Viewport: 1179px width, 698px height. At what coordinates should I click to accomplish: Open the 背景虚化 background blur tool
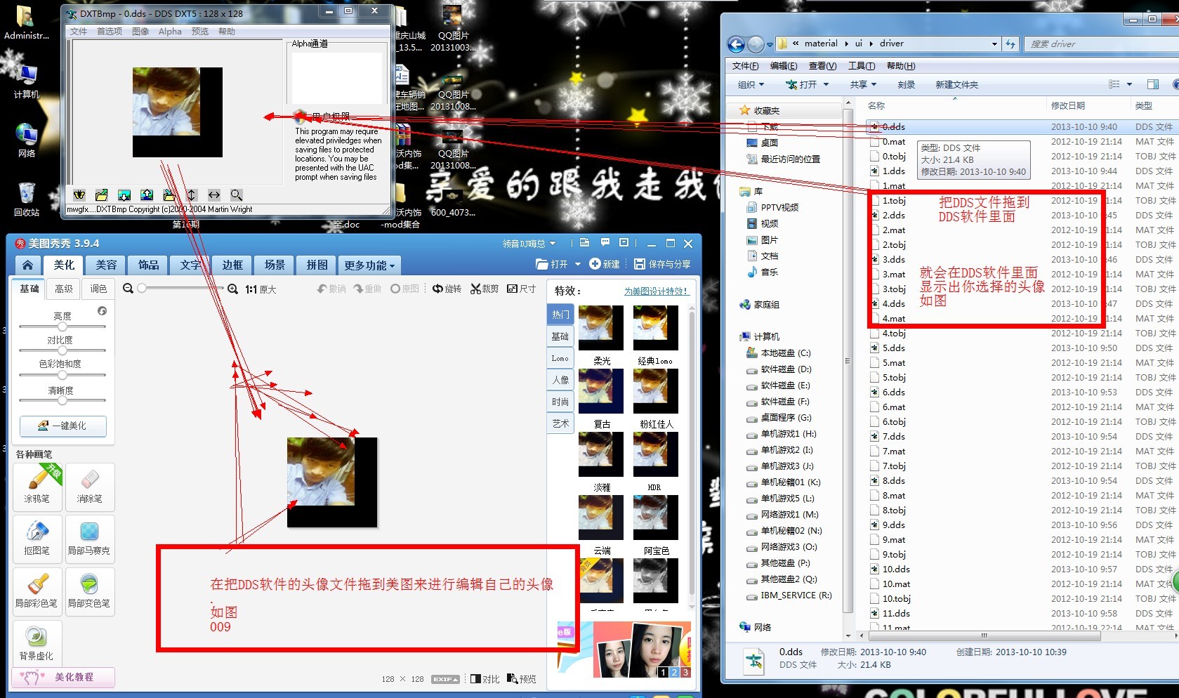[37, 643]
